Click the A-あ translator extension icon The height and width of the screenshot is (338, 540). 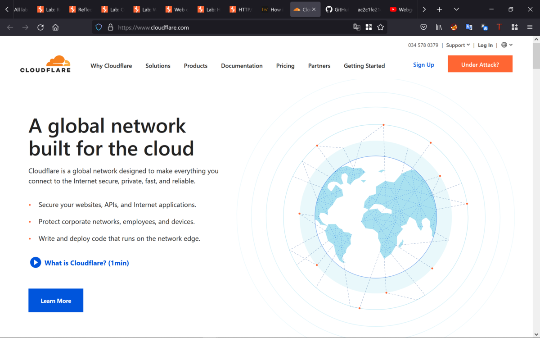pyautogui.click(x=484, y=27)
